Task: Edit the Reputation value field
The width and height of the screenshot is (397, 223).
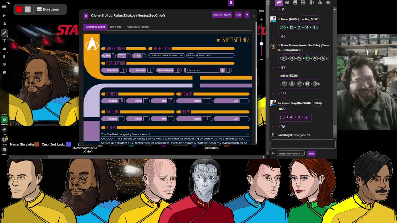Action: tap(123, 70)
